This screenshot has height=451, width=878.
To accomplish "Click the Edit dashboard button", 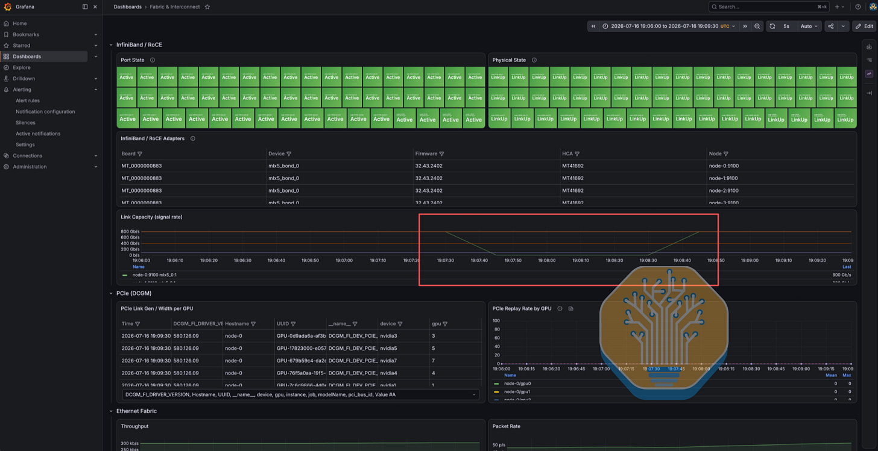I will click(864, 26).
